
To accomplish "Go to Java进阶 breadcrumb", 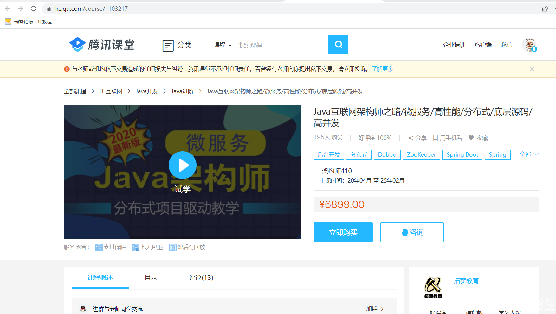I will coord(182,91).
